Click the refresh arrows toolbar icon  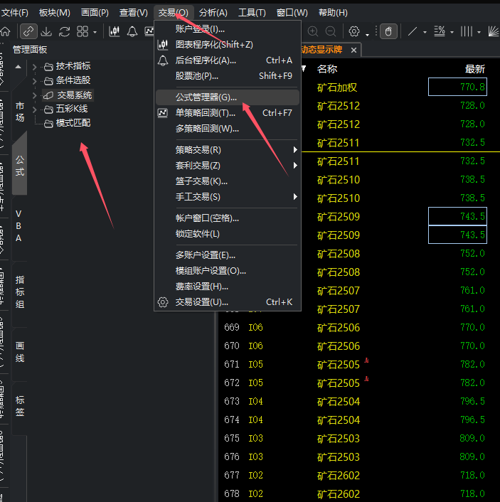(x=65, y=31)
